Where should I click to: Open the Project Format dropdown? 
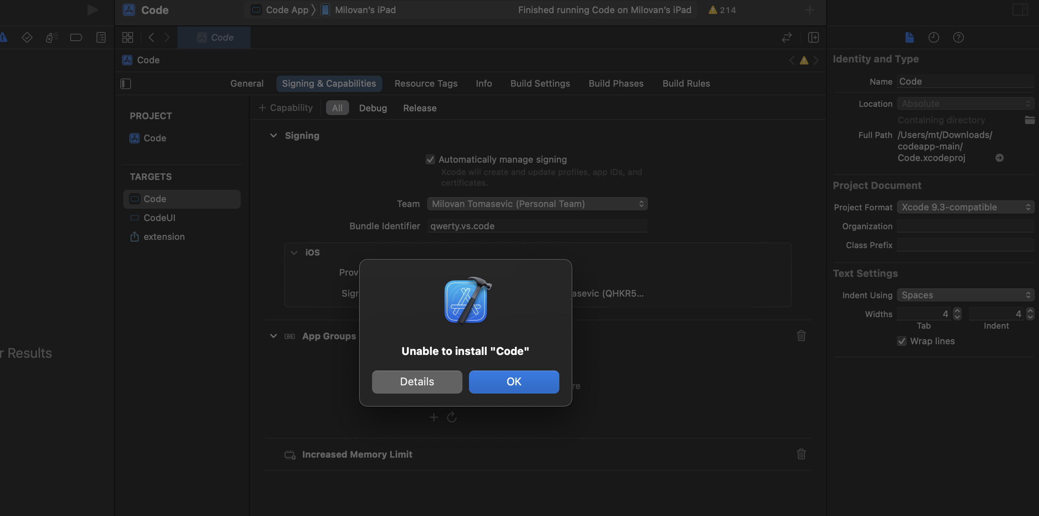tap(965, 207)
